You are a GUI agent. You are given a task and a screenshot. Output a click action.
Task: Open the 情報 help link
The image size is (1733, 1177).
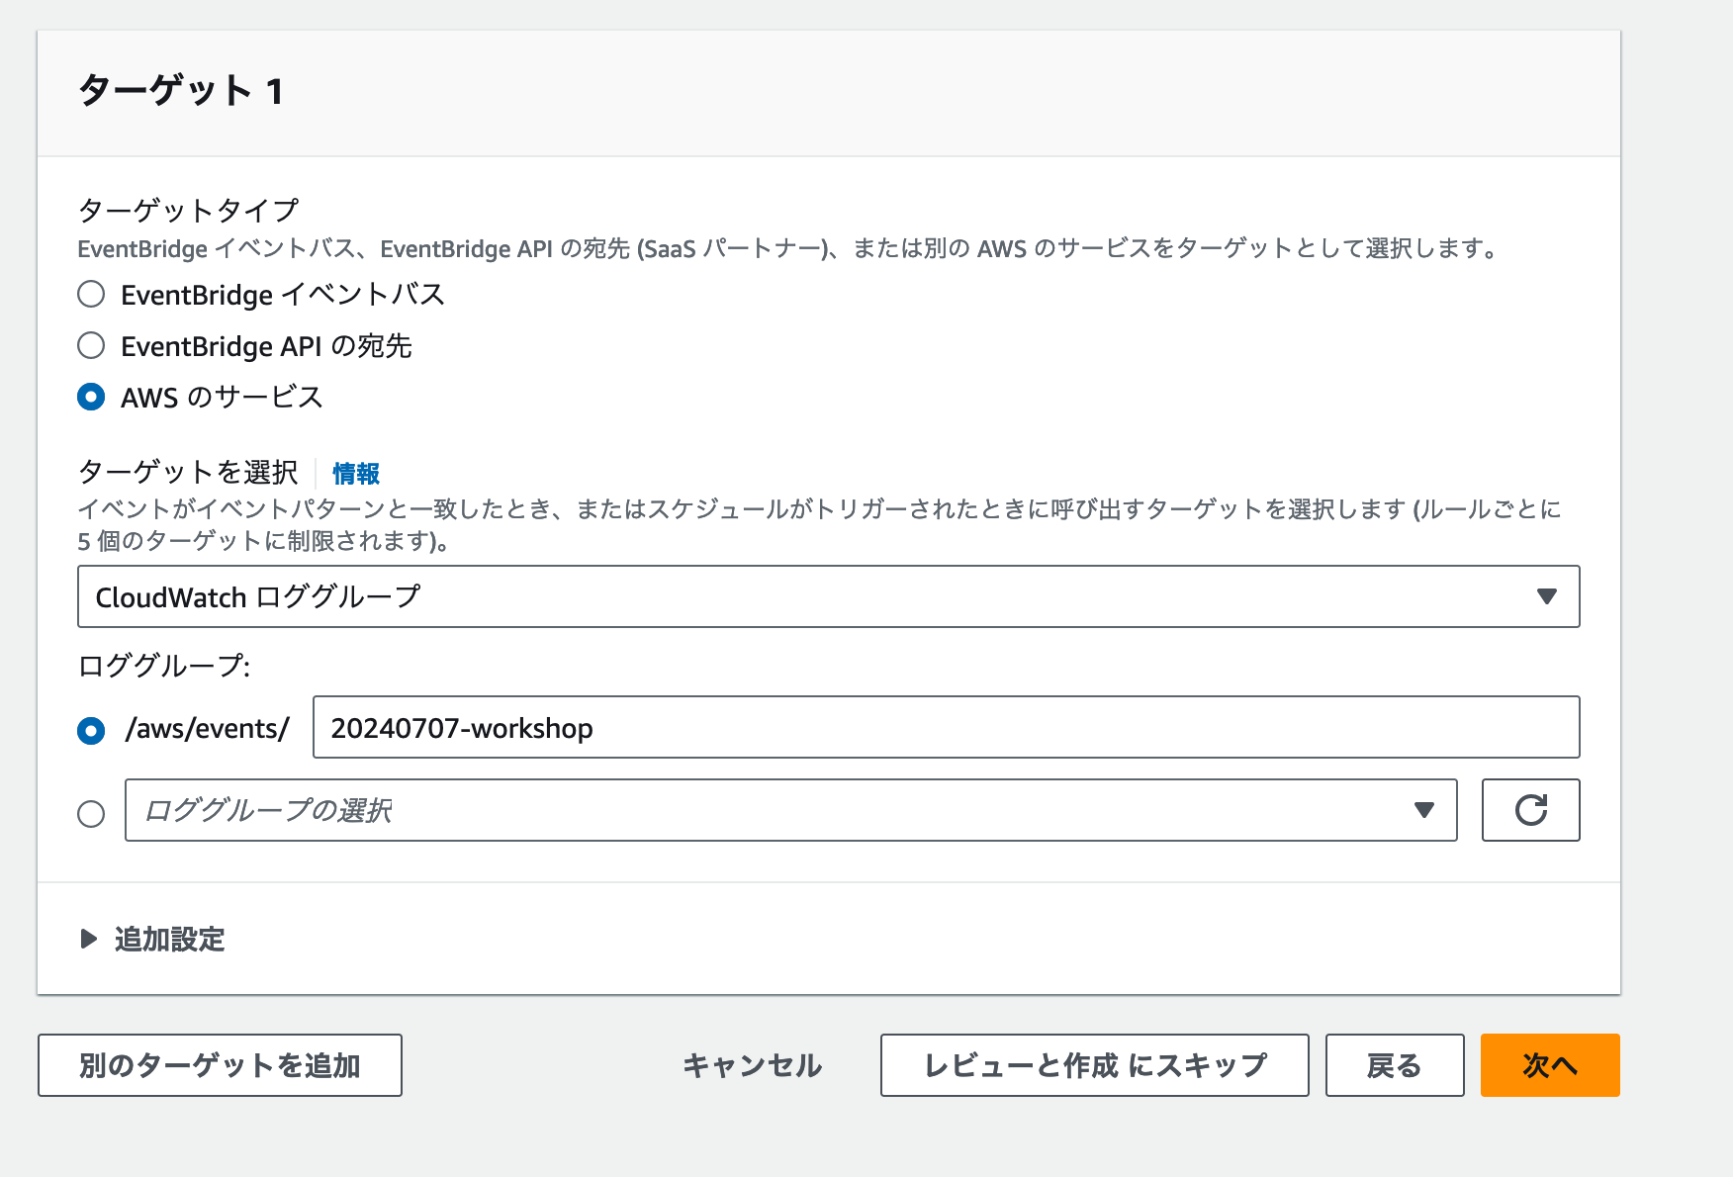[356, 474]
